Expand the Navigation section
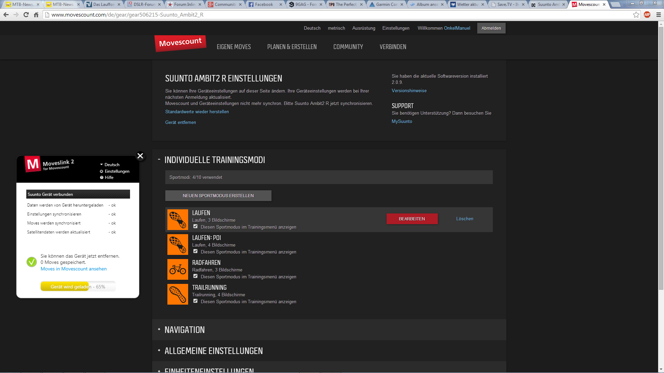This screenshot has height=373, width=664. tap(184, 330)
